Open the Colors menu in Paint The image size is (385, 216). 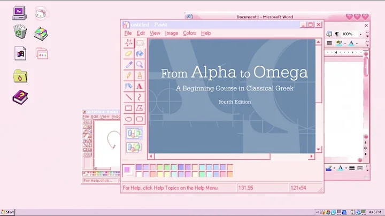point(189,33)
